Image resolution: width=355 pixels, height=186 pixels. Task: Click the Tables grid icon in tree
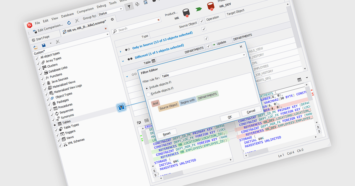pyautogui.click(x=60, y=123)
